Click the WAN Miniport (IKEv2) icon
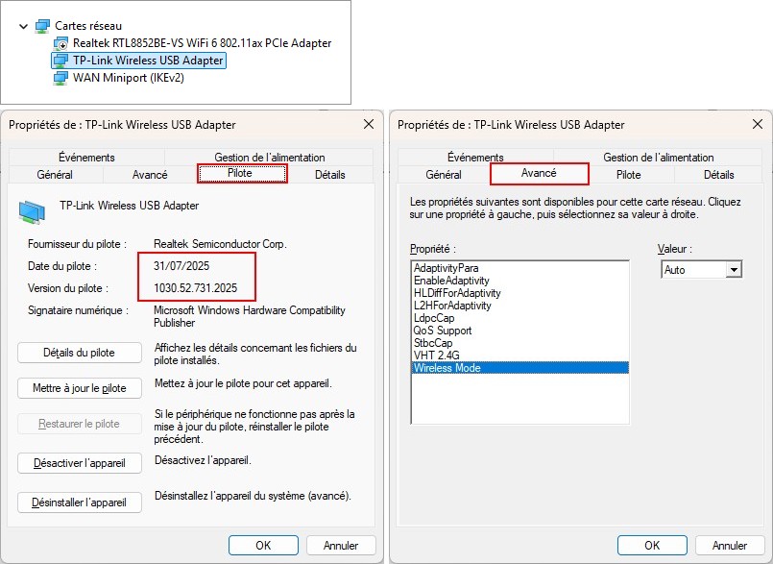Image resolution: width=773 pixels, height=564 pixels. (60, 78)
